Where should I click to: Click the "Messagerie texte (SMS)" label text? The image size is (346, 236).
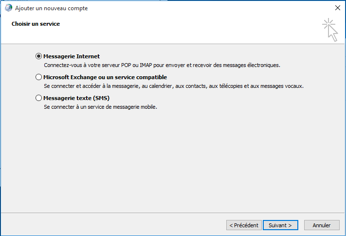coord(76,98)
